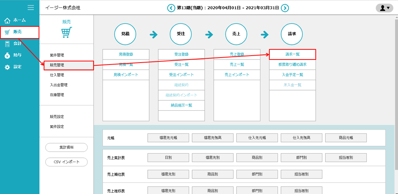Click the 見積 circle step

click(x=126, y=34)
